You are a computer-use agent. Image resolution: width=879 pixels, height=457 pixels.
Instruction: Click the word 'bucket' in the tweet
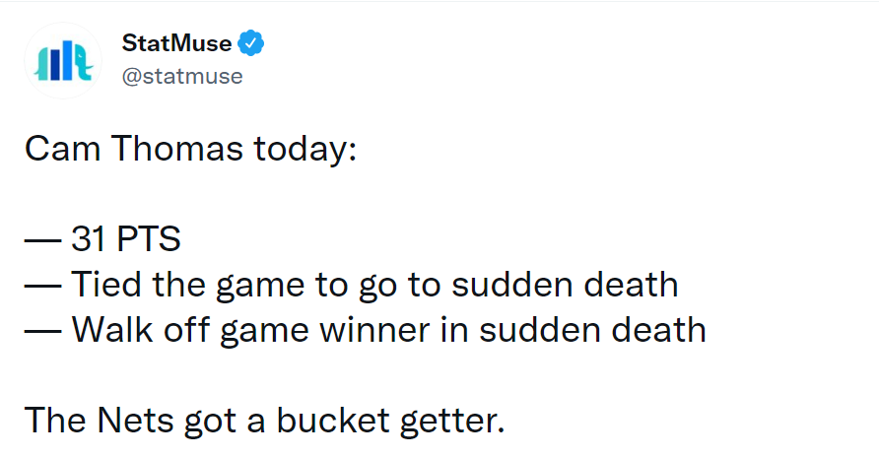[x=333, y=420]
